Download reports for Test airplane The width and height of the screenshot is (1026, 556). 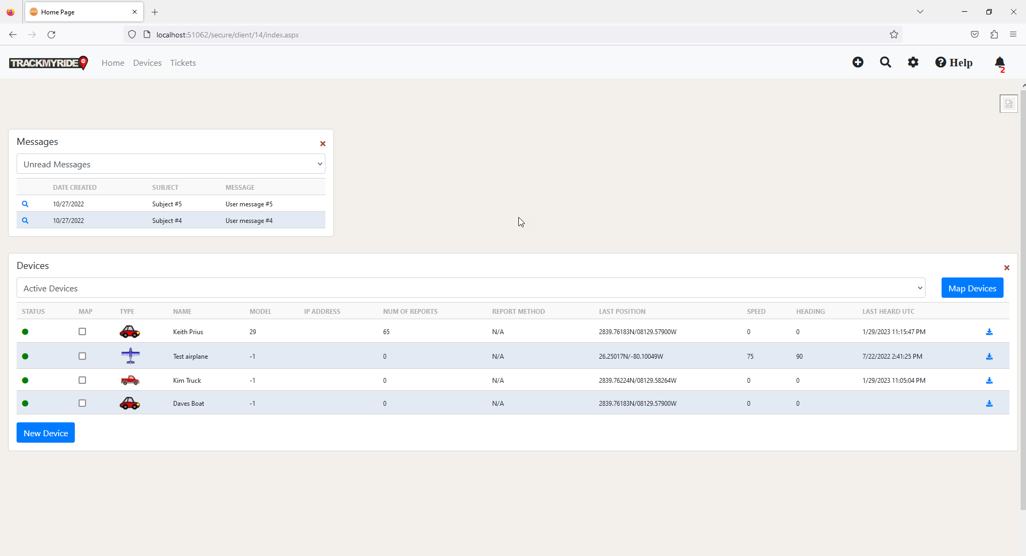[989, 357]
